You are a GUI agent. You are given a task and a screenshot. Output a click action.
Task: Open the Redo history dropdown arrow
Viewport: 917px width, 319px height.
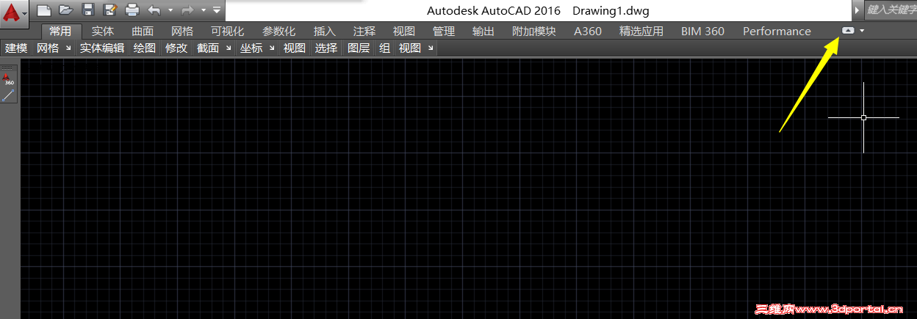[x=204, y=10]
